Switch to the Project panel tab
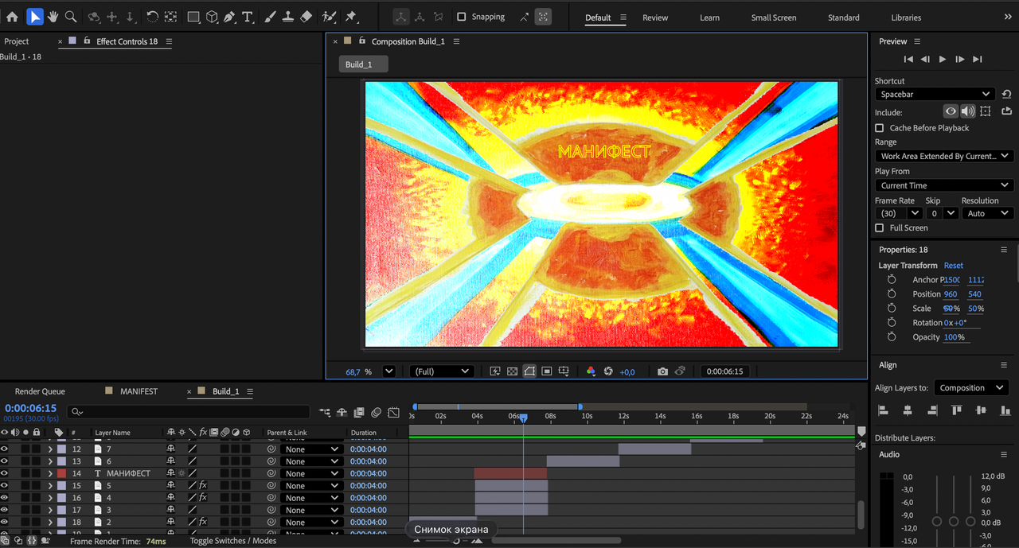This screenshot has height=548, width=1019. coord(17,41)
